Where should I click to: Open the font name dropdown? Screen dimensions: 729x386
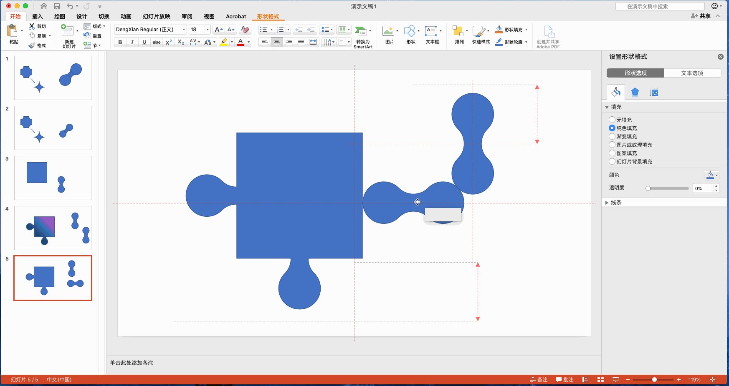pos(184,30)
